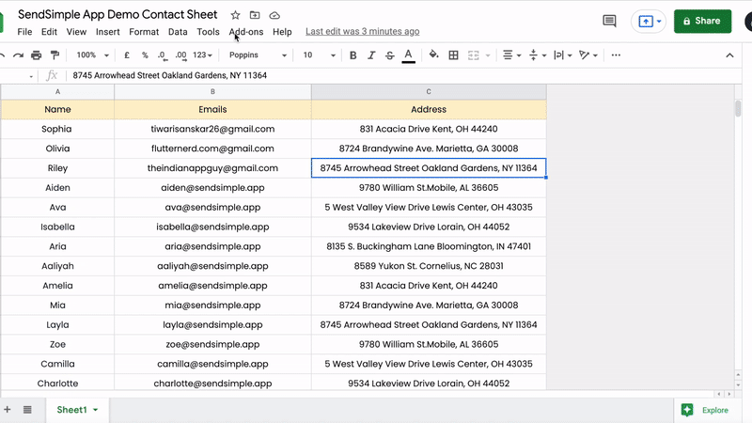
Task: Open the File menu
Action: (x=24, y=32)
